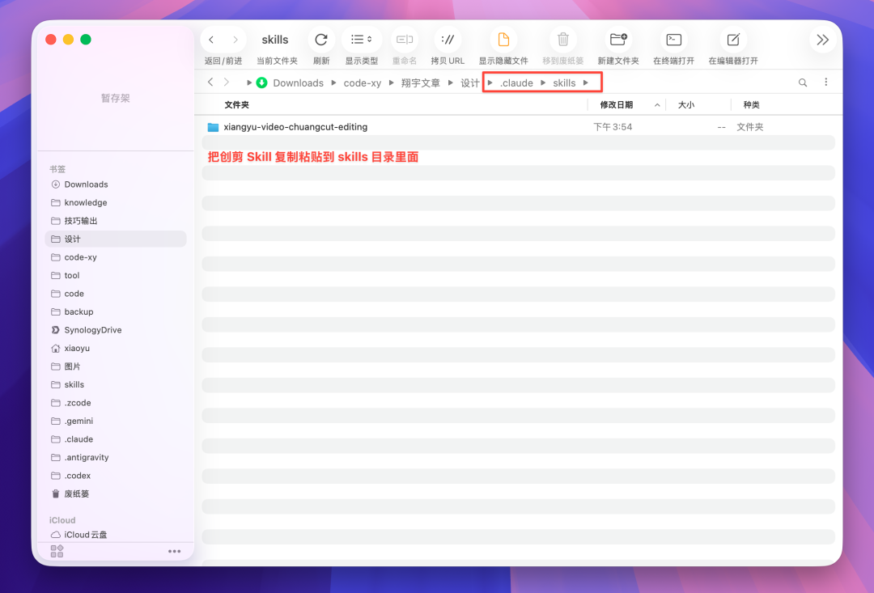Sort by 修改日期 column header
This screenshot has width=874, height=593.
click(x=616, y=105)
